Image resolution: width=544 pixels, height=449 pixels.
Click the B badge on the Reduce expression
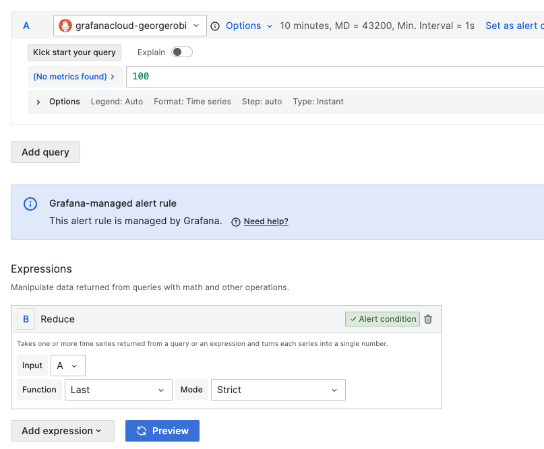click(x=26, y=319)
